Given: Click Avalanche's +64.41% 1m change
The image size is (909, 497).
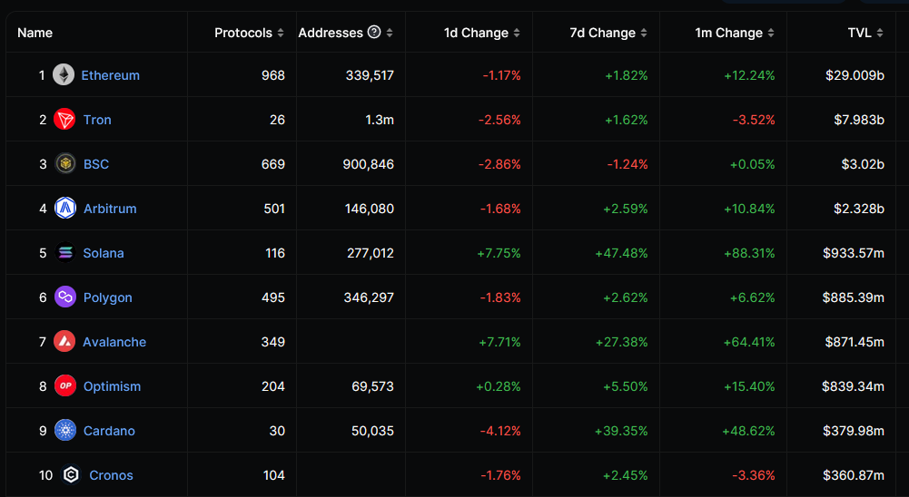Looking at the screenshot, I should click(749, 342).
